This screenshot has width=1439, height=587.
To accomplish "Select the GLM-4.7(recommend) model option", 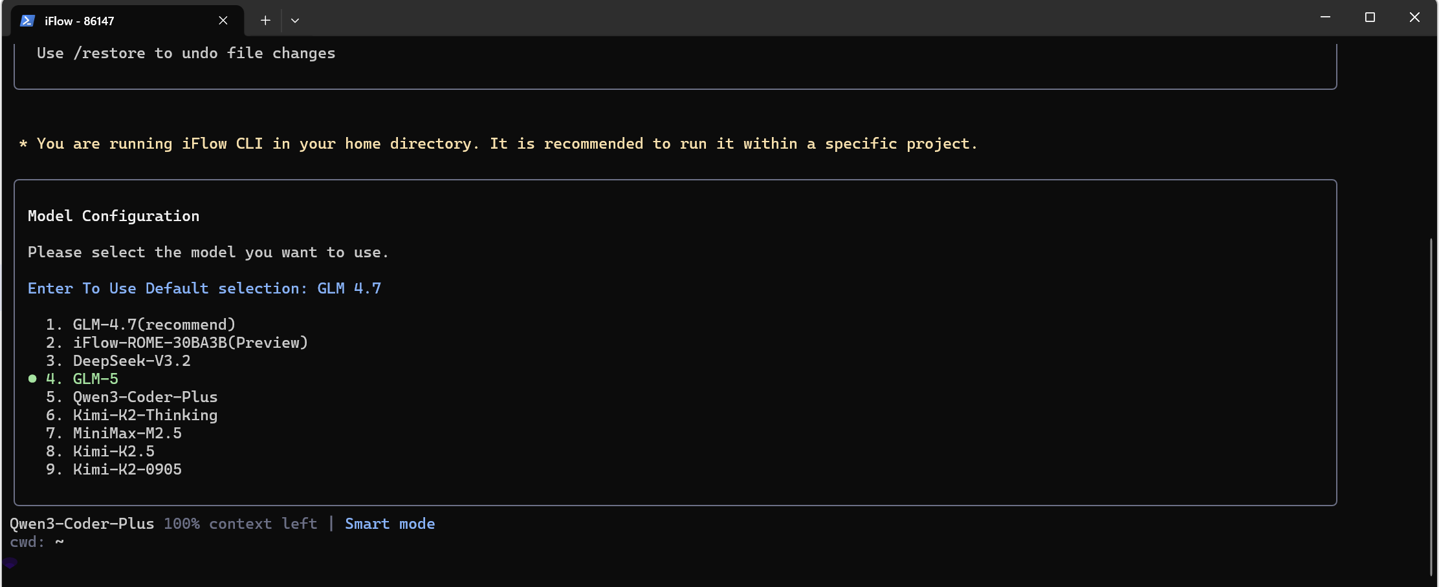I will (153, 325).
